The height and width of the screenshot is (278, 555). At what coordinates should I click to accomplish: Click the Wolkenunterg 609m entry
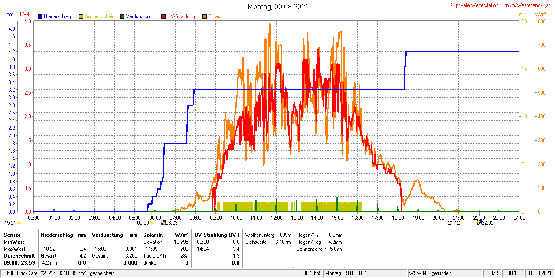coord(268,235)
